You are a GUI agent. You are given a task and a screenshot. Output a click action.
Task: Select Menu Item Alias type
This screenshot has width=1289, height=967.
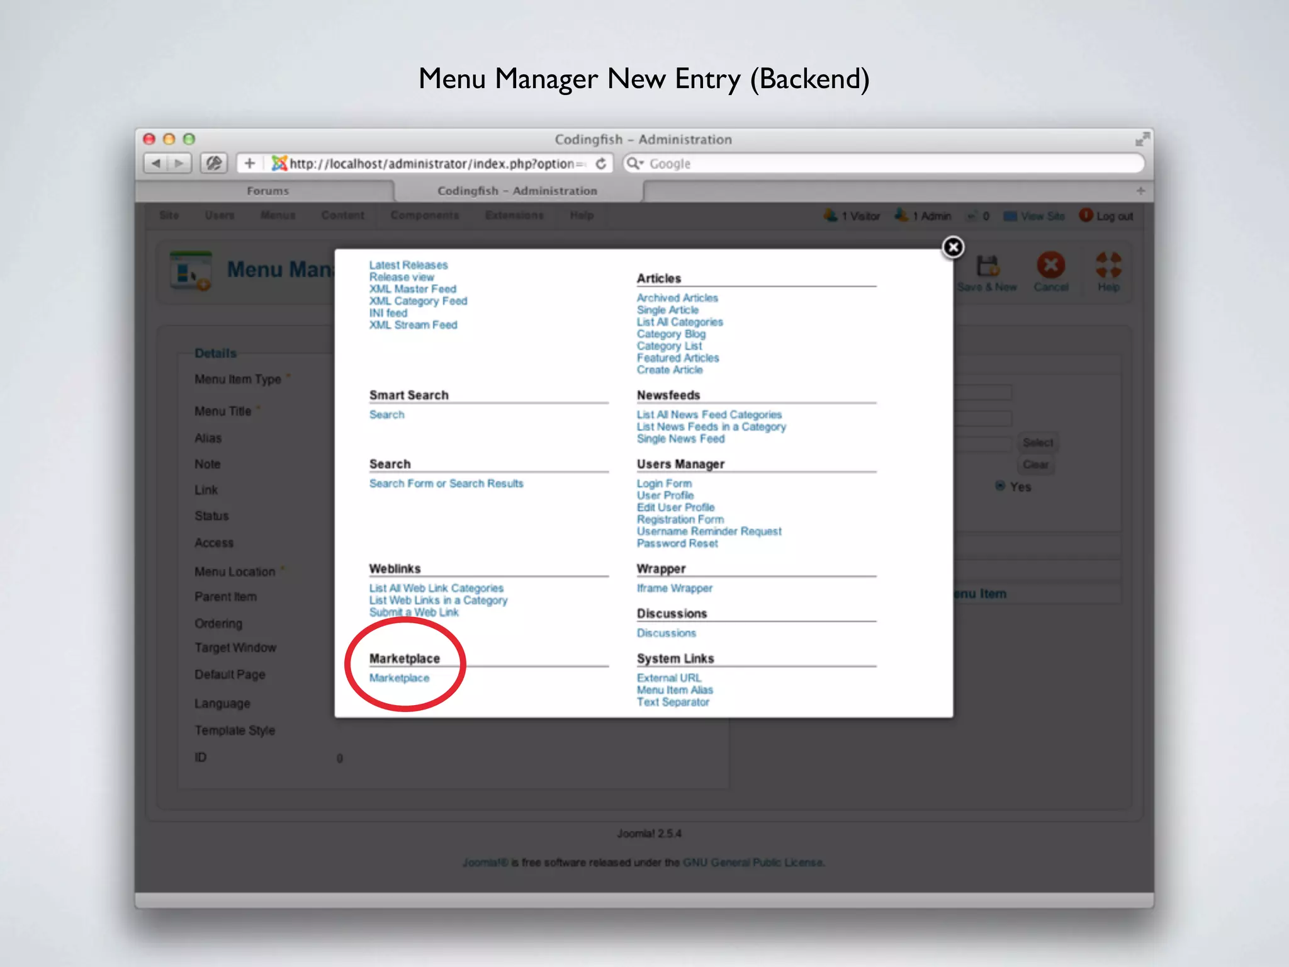point(675,690)
